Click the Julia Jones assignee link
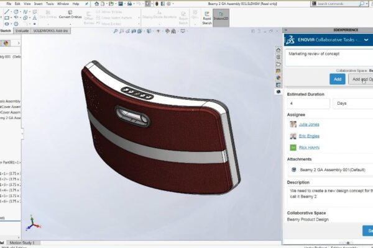373x248 pixels. pos(310,125)
